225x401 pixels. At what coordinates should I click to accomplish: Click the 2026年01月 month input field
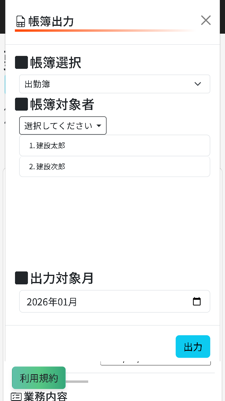click(90, 301)
